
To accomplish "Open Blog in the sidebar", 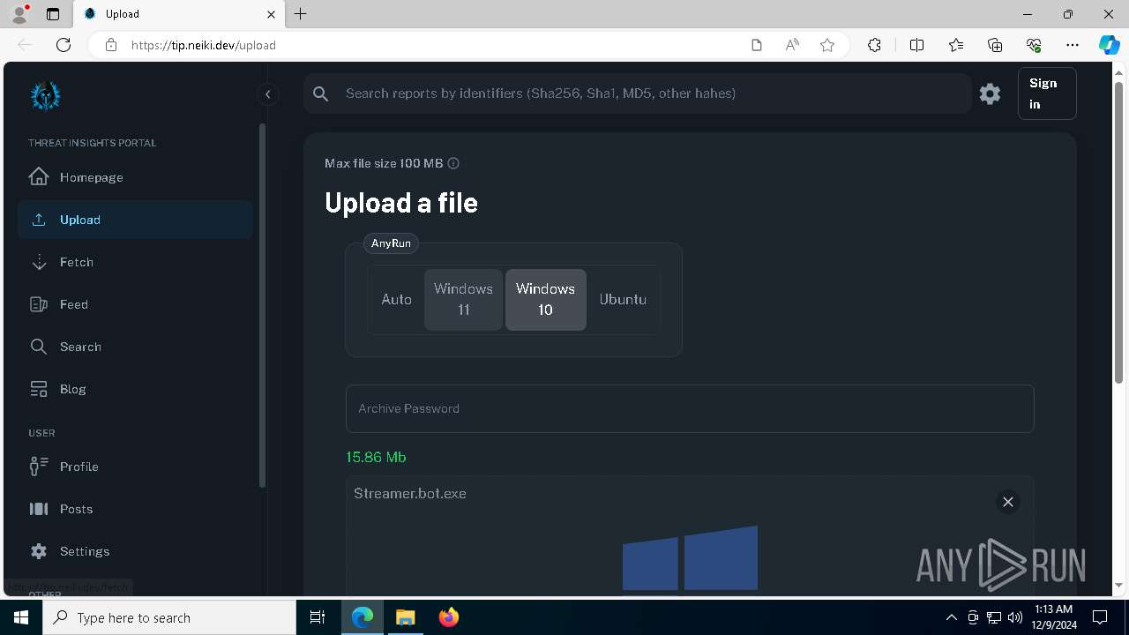I will (x=135, y=389).
